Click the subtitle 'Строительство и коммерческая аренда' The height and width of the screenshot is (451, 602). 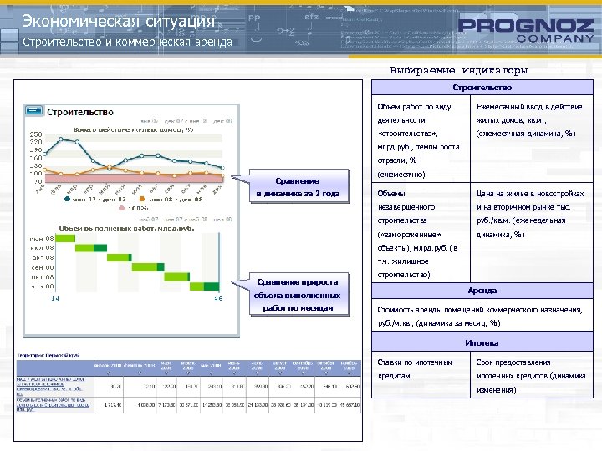(127, 42)
